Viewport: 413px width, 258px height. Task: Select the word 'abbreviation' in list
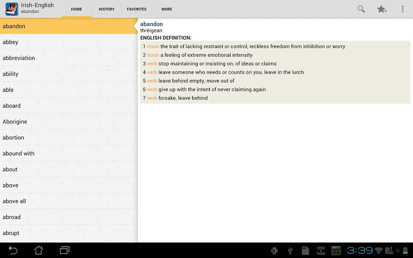69,58
